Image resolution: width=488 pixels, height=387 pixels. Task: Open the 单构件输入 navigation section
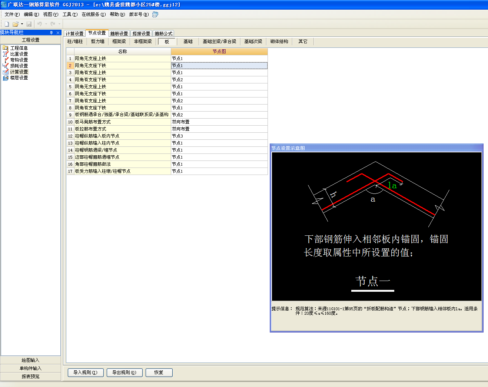[30, 368]
